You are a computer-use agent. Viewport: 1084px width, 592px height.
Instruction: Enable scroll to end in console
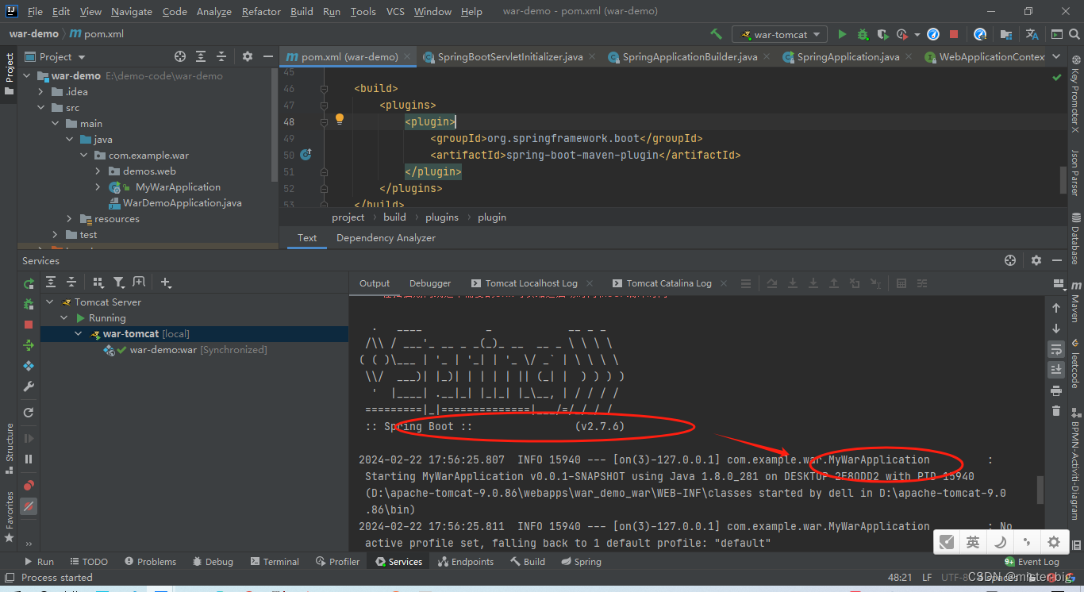1055,369
